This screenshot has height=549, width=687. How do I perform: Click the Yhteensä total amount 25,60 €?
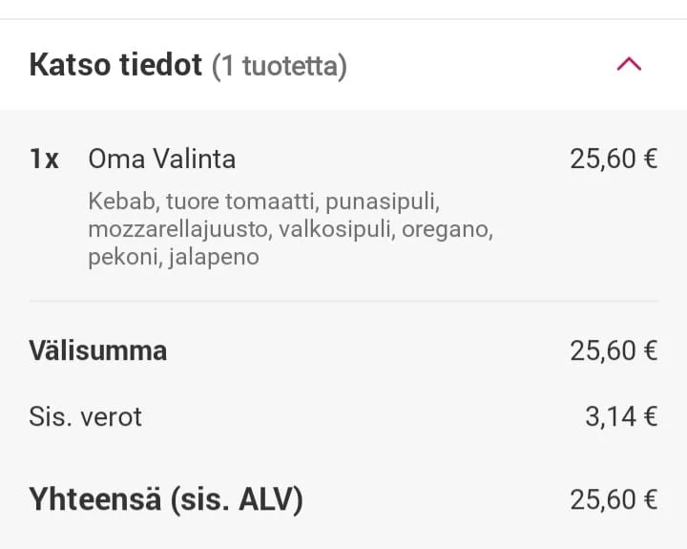(613, 498)
